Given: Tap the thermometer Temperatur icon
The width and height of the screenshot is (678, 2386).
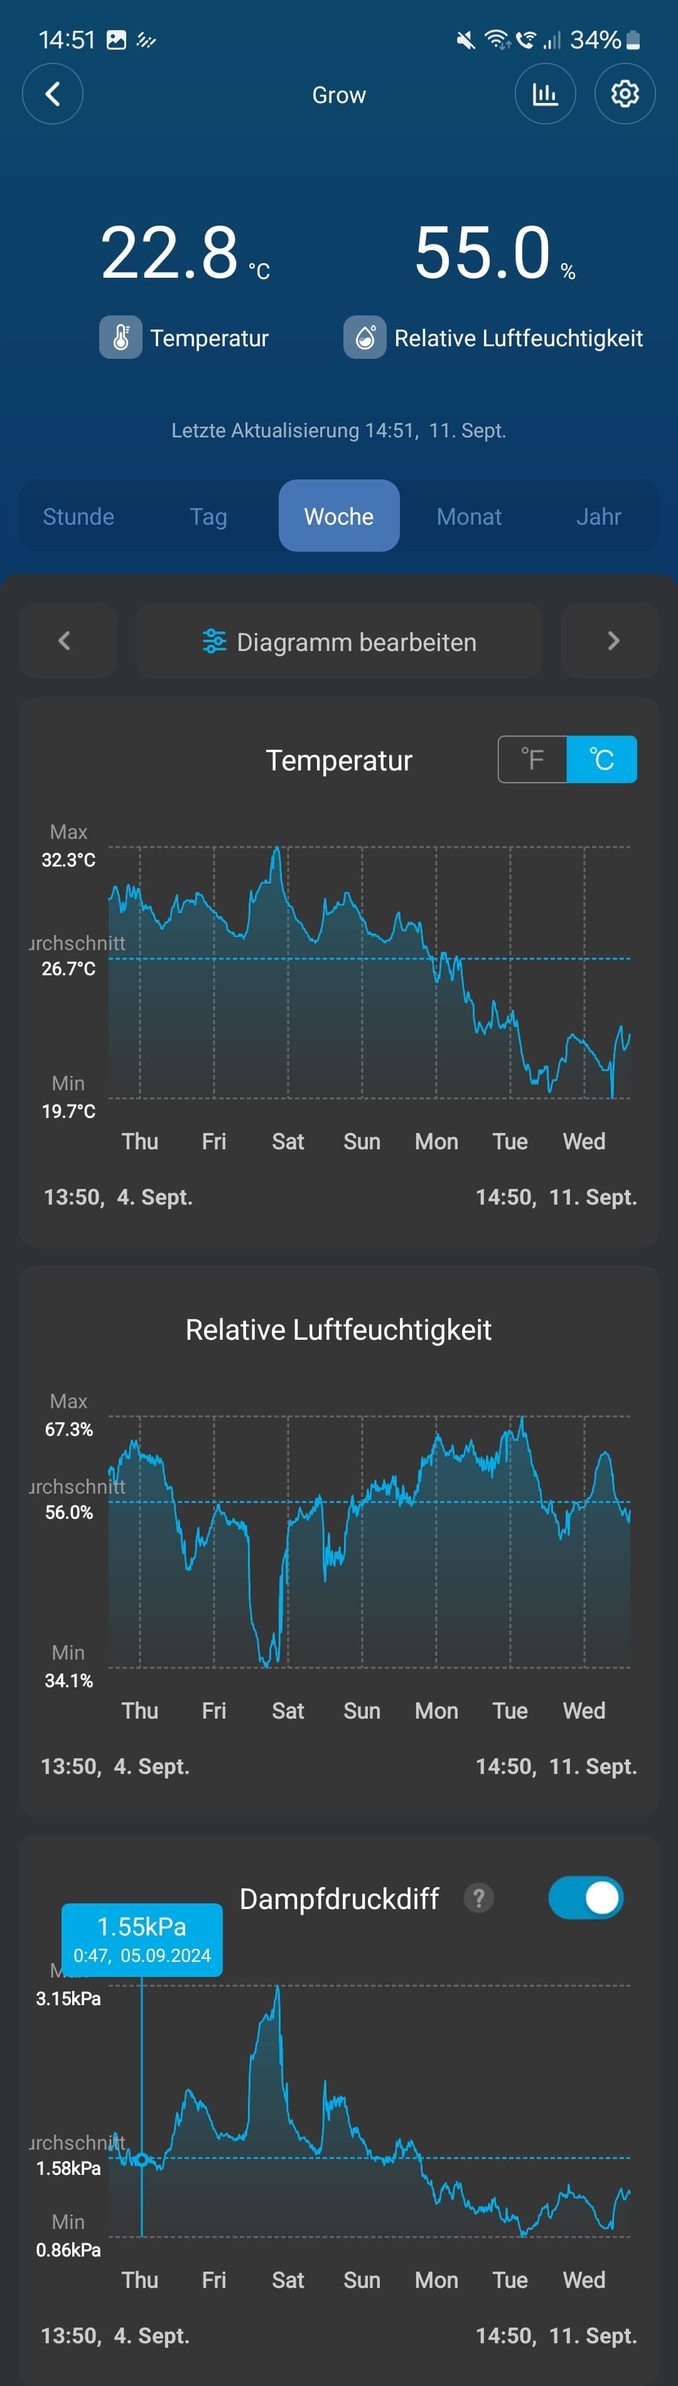Looking at the screenshot, I should pyautogui.click(x=121, y=337).
